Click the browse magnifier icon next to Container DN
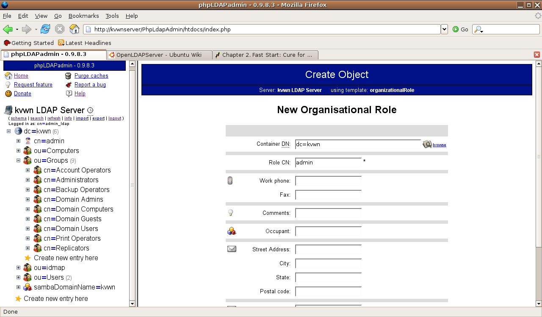The height and width of the screenshot is (317, 542). 427,144
